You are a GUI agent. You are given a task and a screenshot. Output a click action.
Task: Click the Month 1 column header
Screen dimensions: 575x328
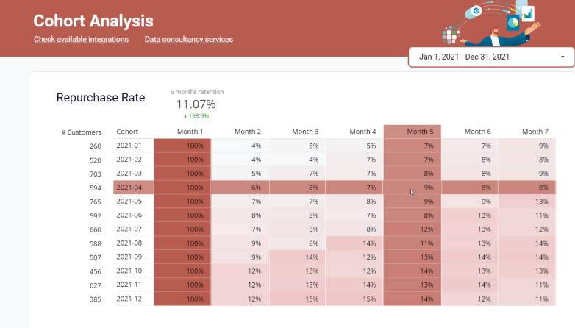[x=190, y=132]
